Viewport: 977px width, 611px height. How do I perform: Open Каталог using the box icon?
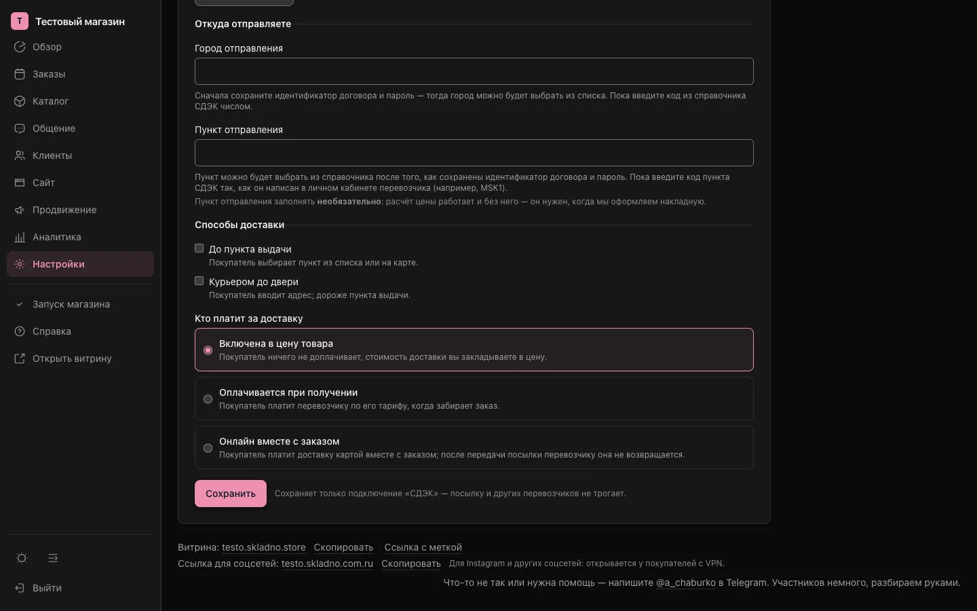20,101
